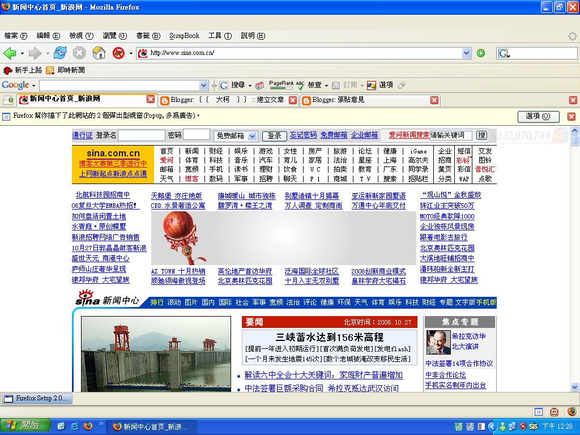Click the ABC 檢查 spellcheck button
The width and height of the screenshot is (580, 435).
tap(309, 85)
